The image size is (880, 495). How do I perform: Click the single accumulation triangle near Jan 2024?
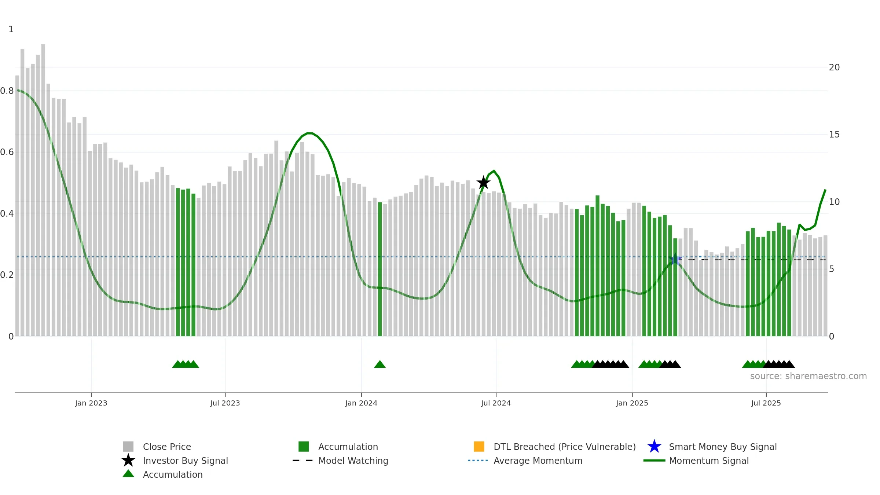click(x=380, y=364)
